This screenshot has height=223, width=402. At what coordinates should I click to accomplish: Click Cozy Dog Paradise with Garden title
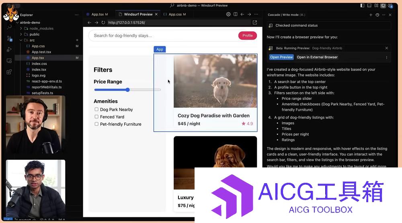(x=213, y=116)
